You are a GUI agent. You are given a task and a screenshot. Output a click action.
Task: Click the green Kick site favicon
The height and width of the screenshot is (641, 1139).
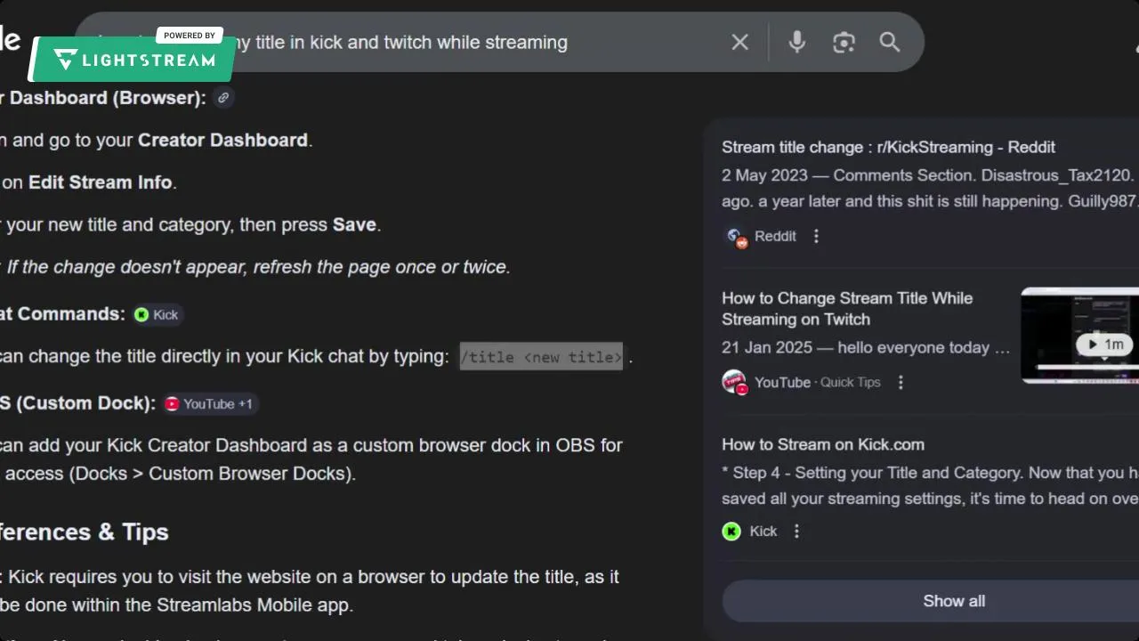click(731, 531)
